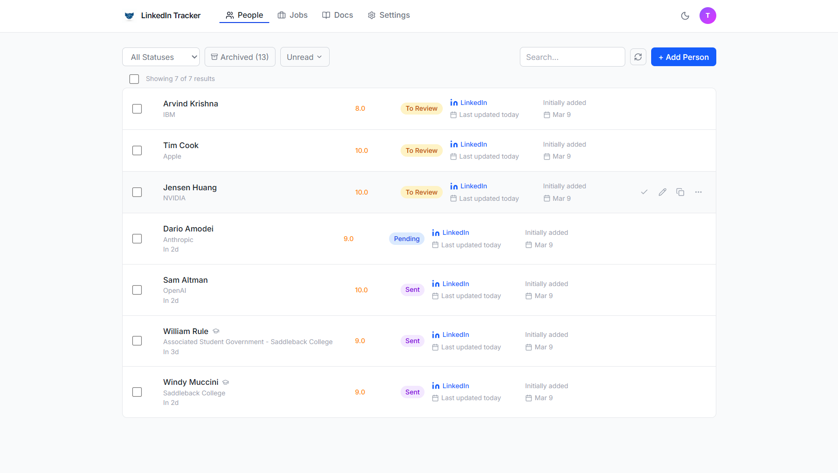Open more options for Jensen Huang
838x473 pixels.
point(698,192)
